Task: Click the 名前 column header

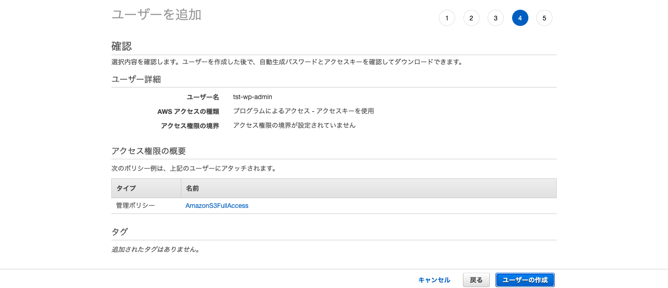Action: pyautogui.click(x=192, y=188)
